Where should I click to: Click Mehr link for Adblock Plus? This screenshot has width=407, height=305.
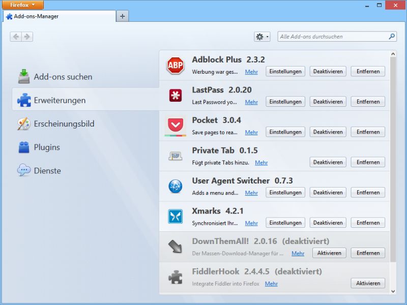pos(251,72)
